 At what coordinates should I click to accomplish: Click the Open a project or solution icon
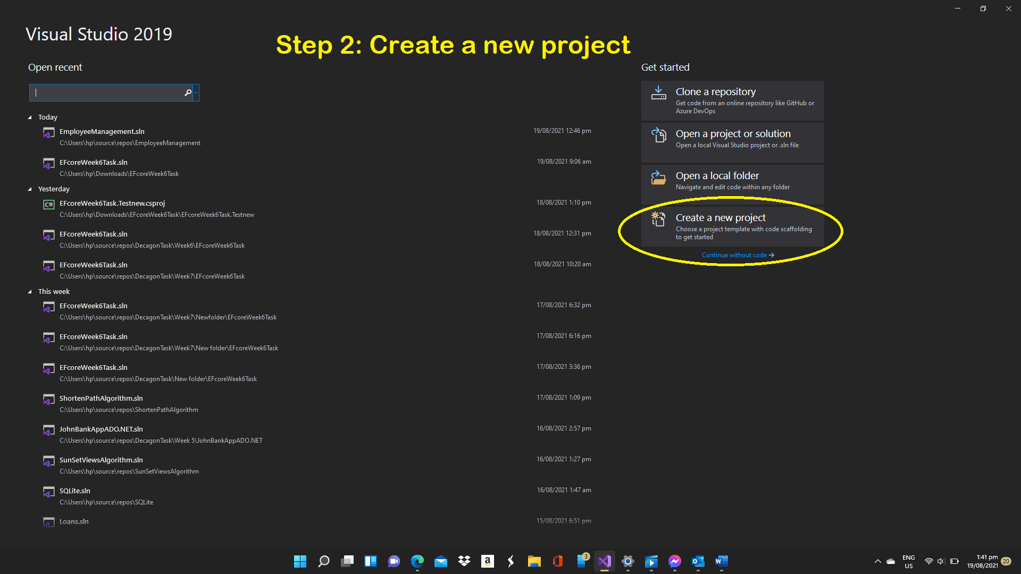tap(659, 136)
